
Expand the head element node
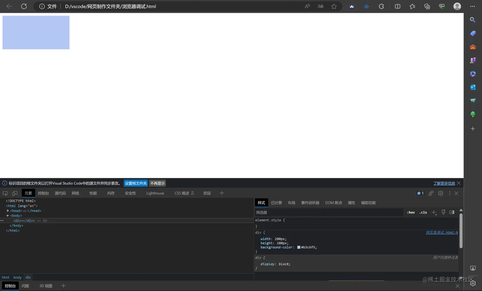(x=8, y=211)
